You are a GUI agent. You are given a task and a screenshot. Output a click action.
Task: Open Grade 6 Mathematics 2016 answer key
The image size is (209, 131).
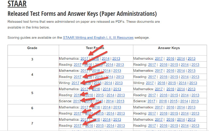click(170, 107)
